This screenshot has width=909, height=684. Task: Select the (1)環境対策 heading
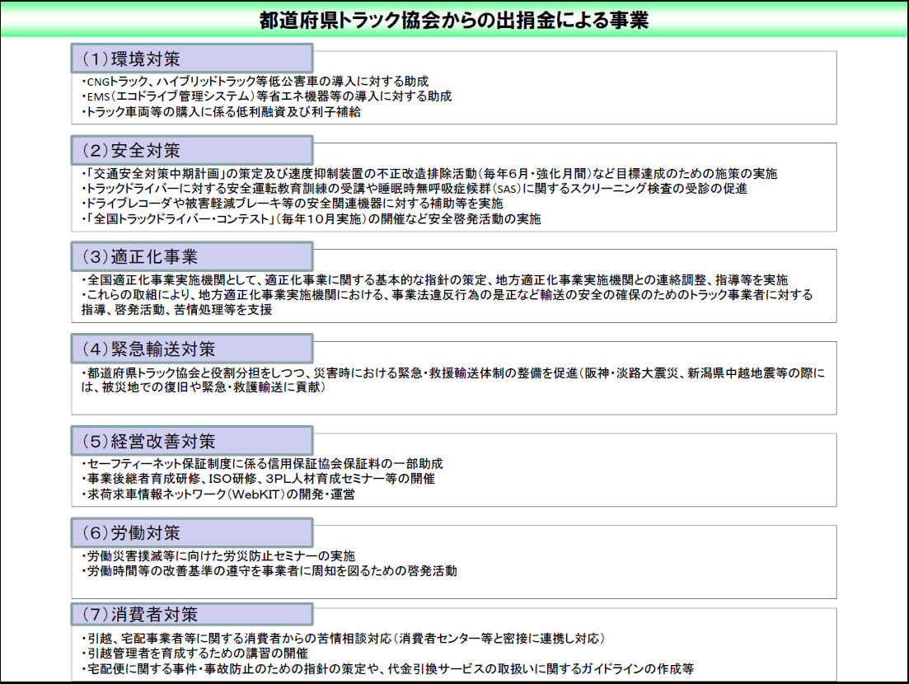192,59
